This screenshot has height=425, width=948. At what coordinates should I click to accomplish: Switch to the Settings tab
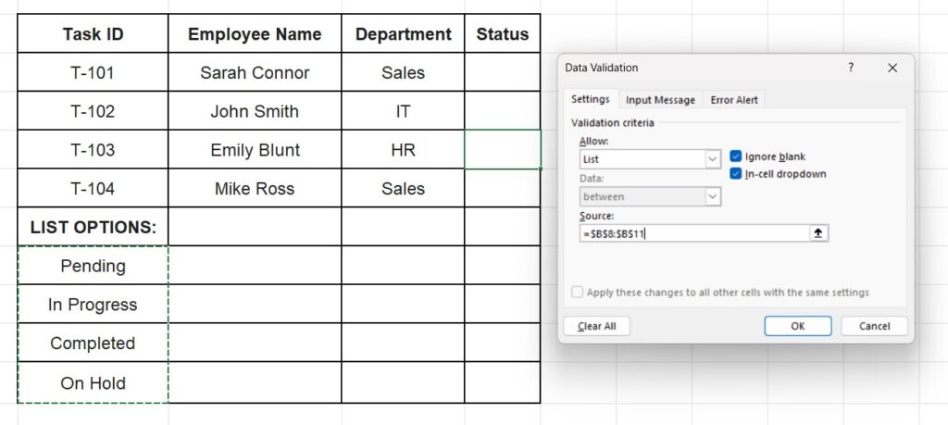590,99
